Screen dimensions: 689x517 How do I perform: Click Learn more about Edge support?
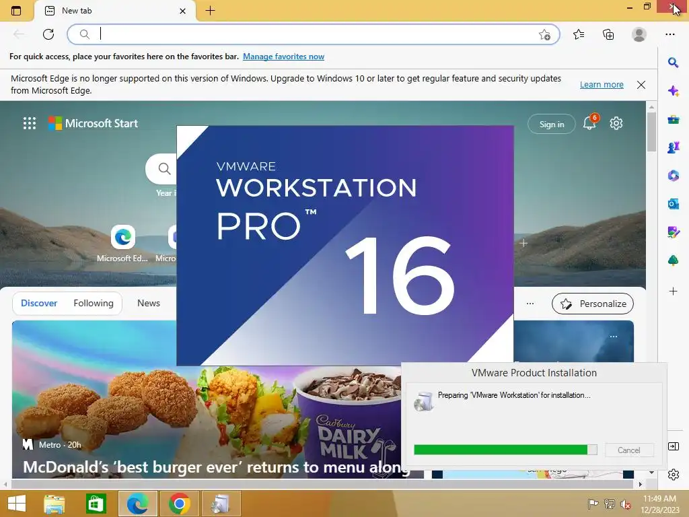pyautogui.click(x=602, y=84)
